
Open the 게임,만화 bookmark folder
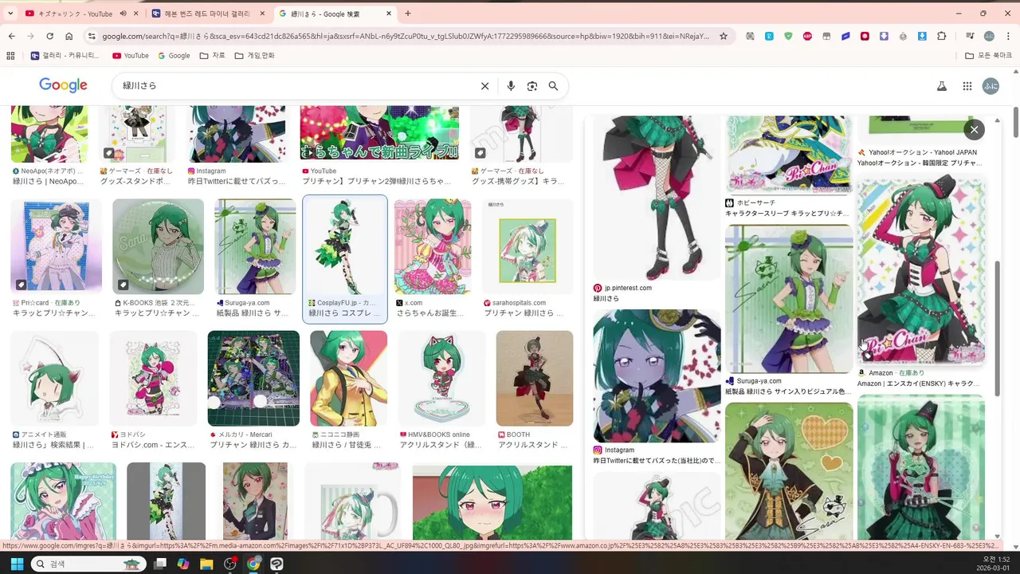(255, 56)
